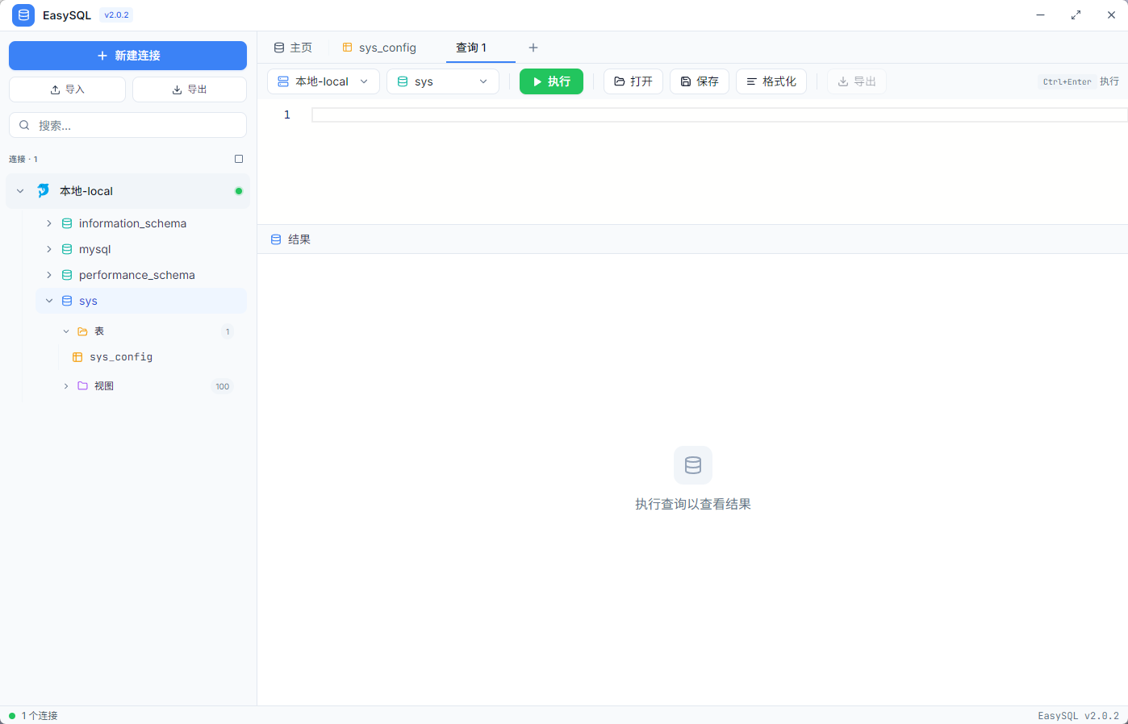Open the sys_config tab
Screen dimensions: 1128x724
[x=379, y=48]
